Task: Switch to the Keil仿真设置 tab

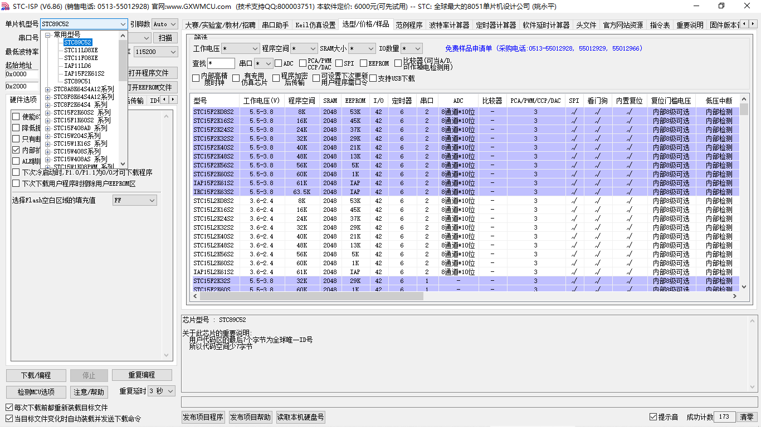Action: point(315,25)
